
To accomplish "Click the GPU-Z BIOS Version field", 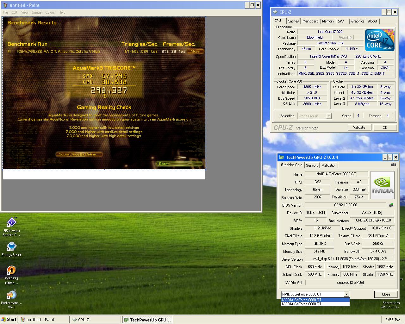I will (x=346, y=205).
